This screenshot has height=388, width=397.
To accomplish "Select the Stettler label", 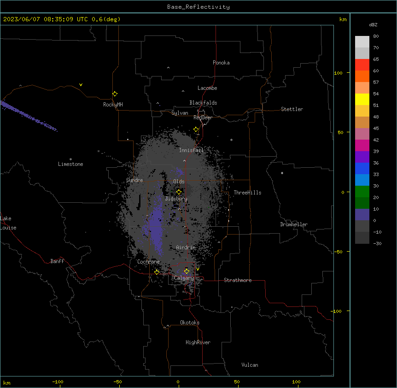I will [x=292, y=109].
